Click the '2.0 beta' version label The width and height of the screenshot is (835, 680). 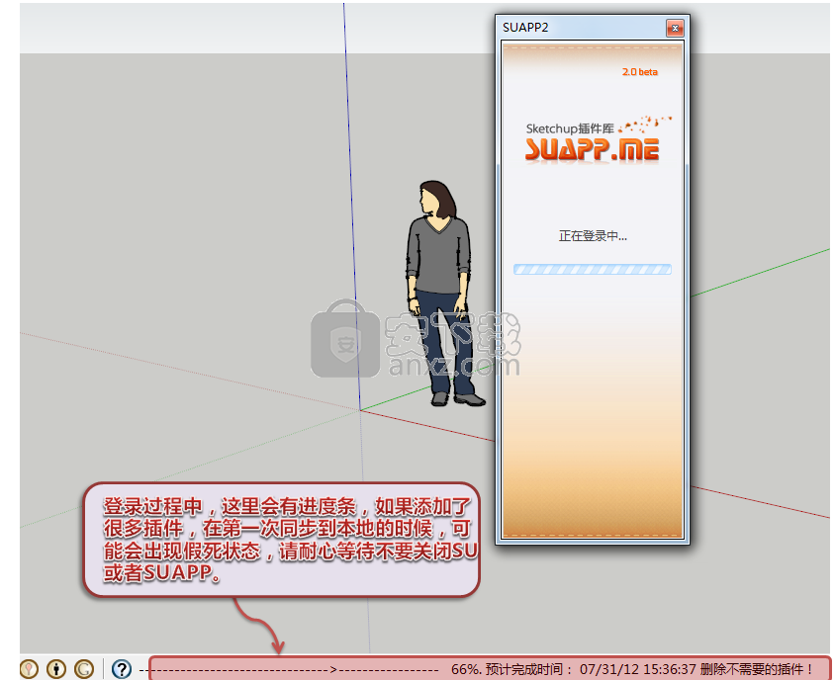(x=639, y=72)
